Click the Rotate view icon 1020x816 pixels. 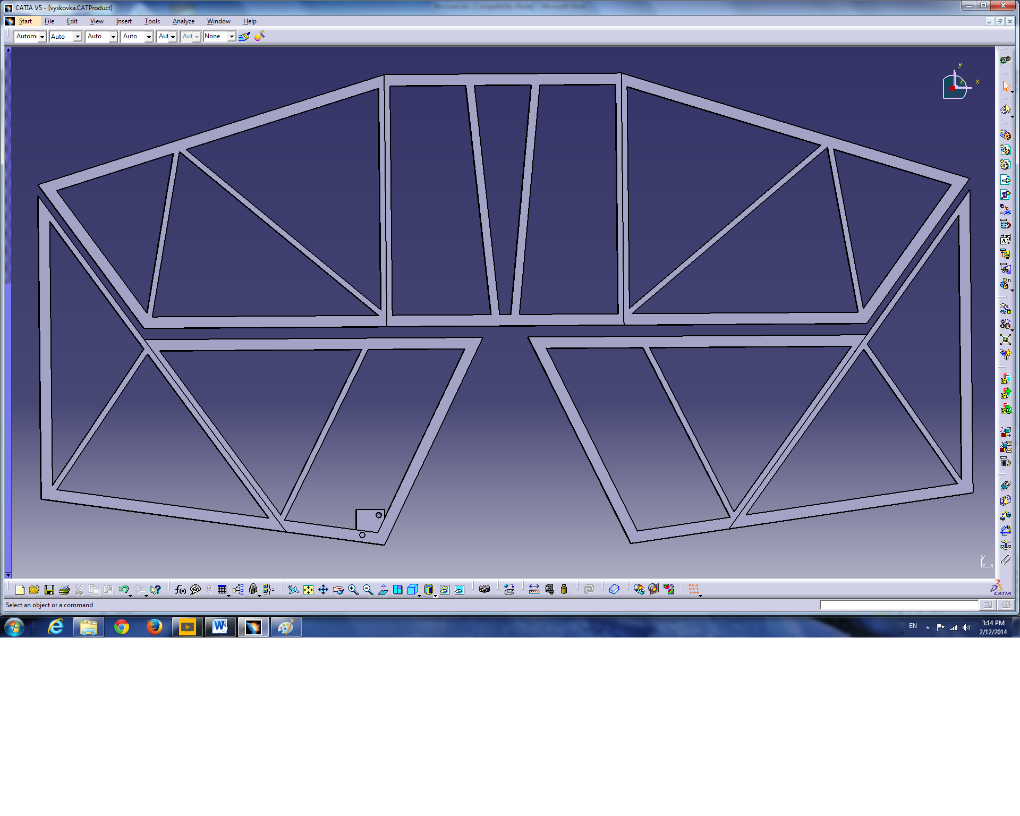(338, 590)
